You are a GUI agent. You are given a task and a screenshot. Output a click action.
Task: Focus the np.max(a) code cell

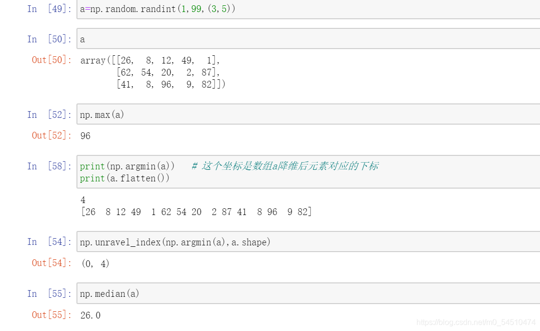point(308,114)
